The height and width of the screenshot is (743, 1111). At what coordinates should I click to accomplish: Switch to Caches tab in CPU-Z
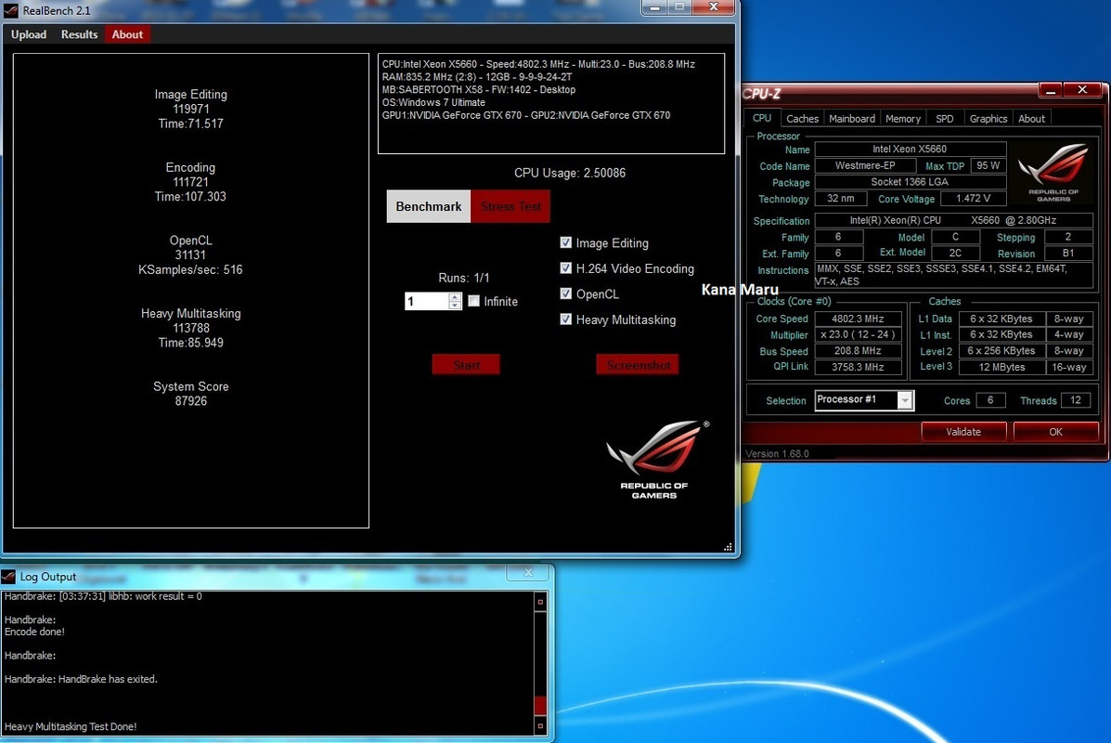[x=802, y=118]
